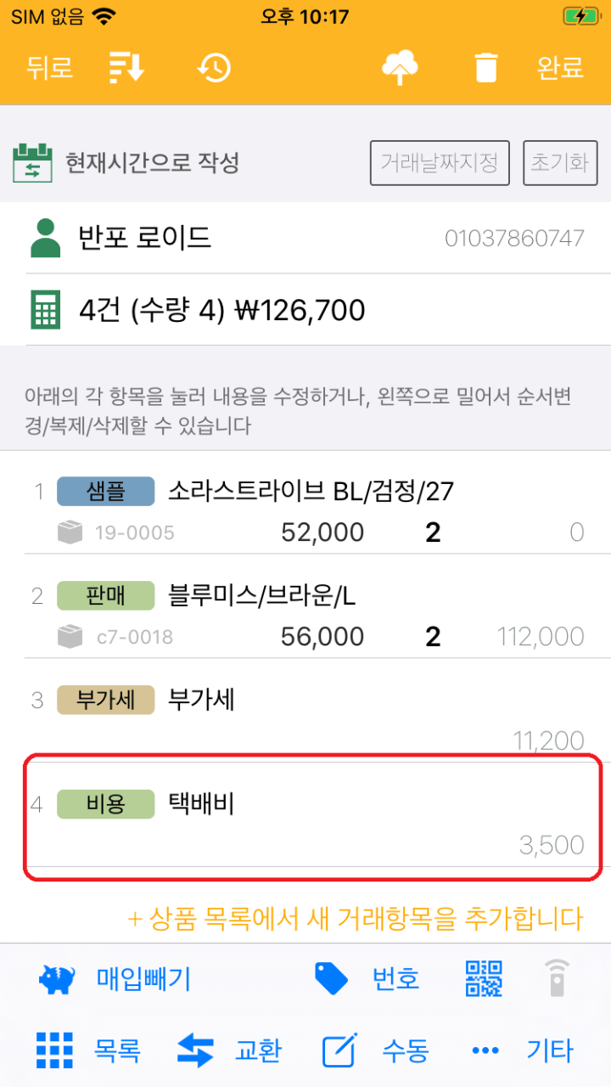Screen dimensions: 611x1087
Task: Select the 교환 exchange option
Action: (229, 1051)
